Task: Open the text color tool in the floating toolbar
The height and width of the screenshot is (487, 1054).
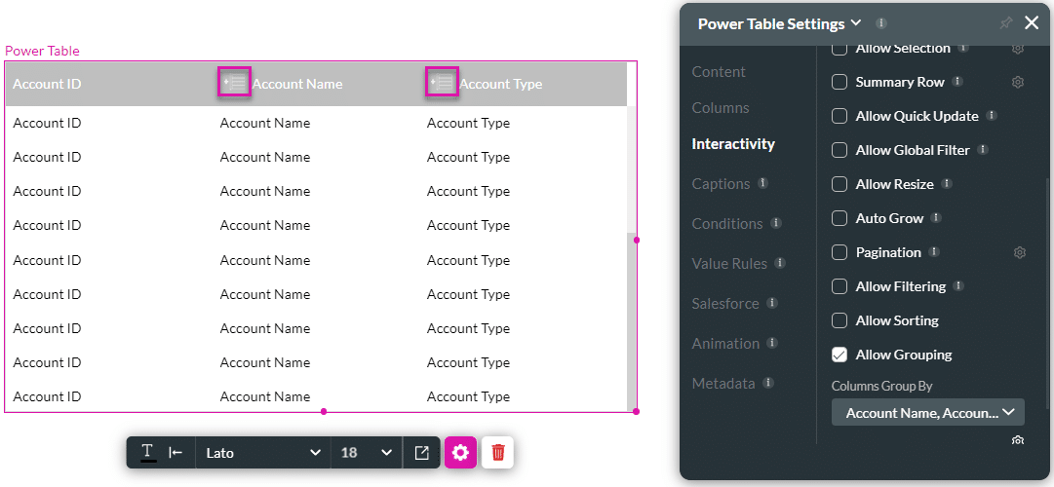Action: 148,453
